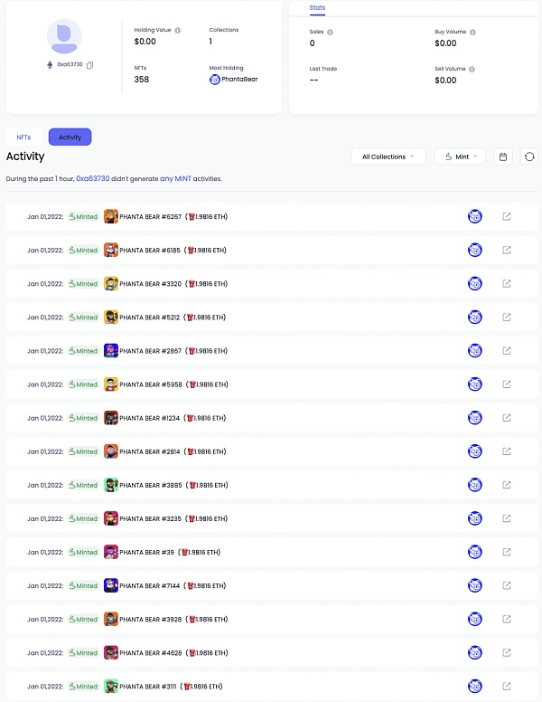
Task: Click collection badge on PHANTA BEAR #7144 row
Action: click(x=474, y=585)
